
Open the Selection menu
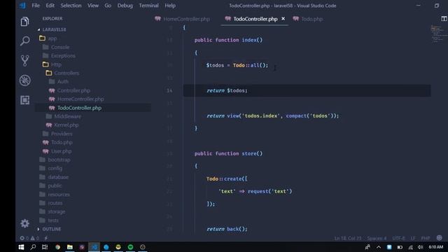coord(71,6)
